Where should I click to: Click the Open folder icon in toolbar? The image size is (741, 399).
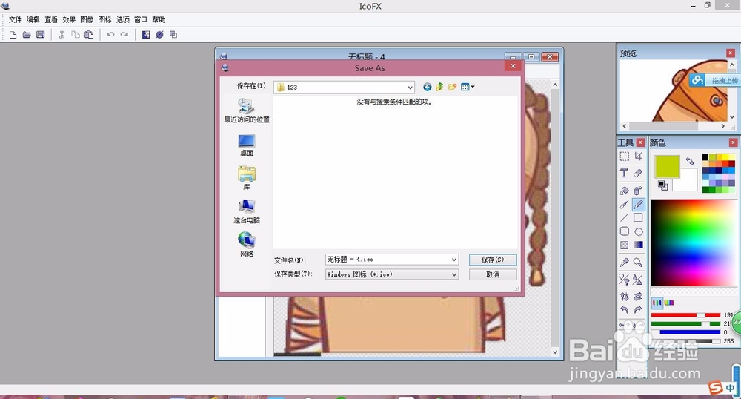pos(27,35)
